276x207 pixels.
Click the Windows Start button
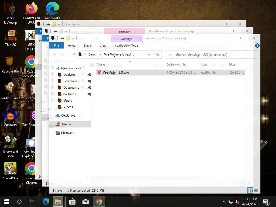click(6, 202)
